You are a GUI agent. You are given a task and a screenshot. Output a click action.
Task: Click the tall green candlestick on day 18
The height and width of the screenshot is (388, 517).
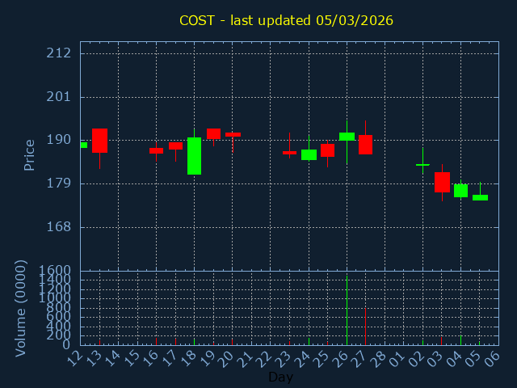click(x=194, y=156)
